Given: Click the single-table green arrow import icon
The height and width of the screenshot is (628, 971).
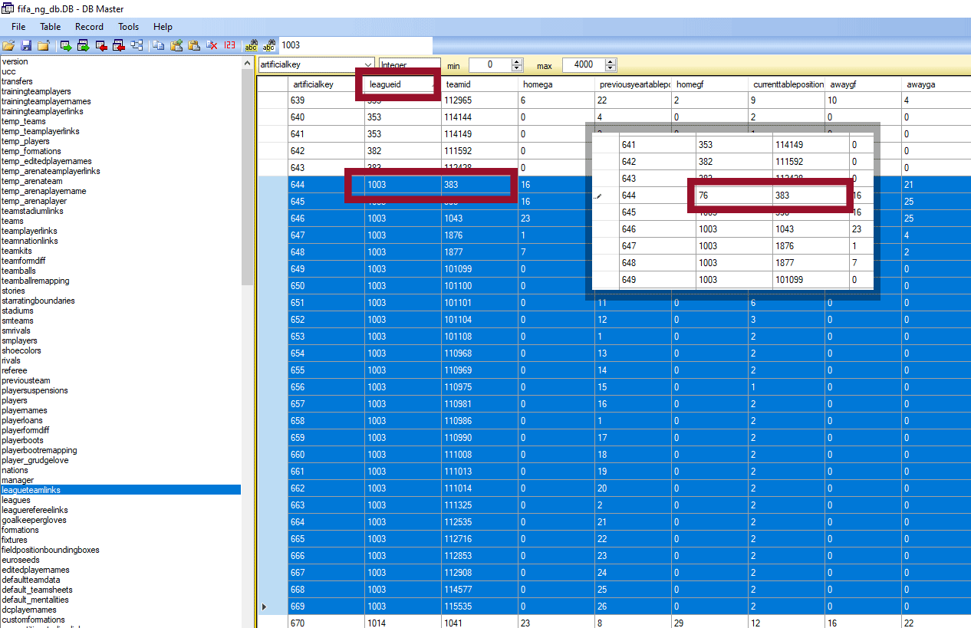Looking at the screenshot, I should coord(66,46).
